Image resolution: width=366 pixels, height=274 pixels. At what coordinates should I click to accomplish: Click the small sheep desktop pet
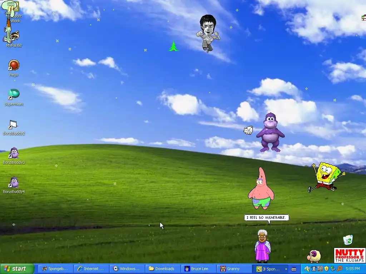tap(314, 256)
